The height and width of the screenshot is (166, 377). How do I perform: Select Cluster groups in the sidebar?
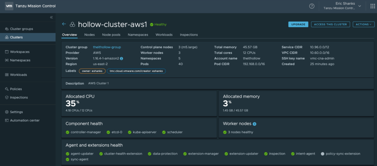pos(21,29)
